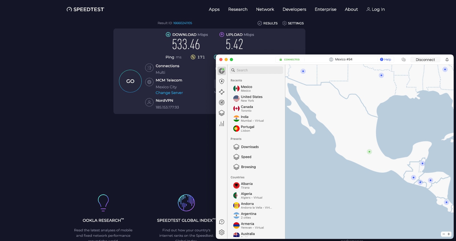Click the NordVPN user profile icon on Speedtest
The image size is (456, 241).
click(149, 102)
